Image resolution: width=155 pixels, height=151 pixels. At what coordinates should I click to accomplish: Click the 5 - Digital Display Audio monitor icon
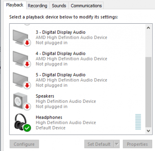click(x=20, y=80)
